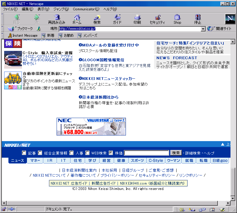Screen dimensions: 237x213
Task: Open the Bookmarks (ブックマーク) icon
Action: 20,28
